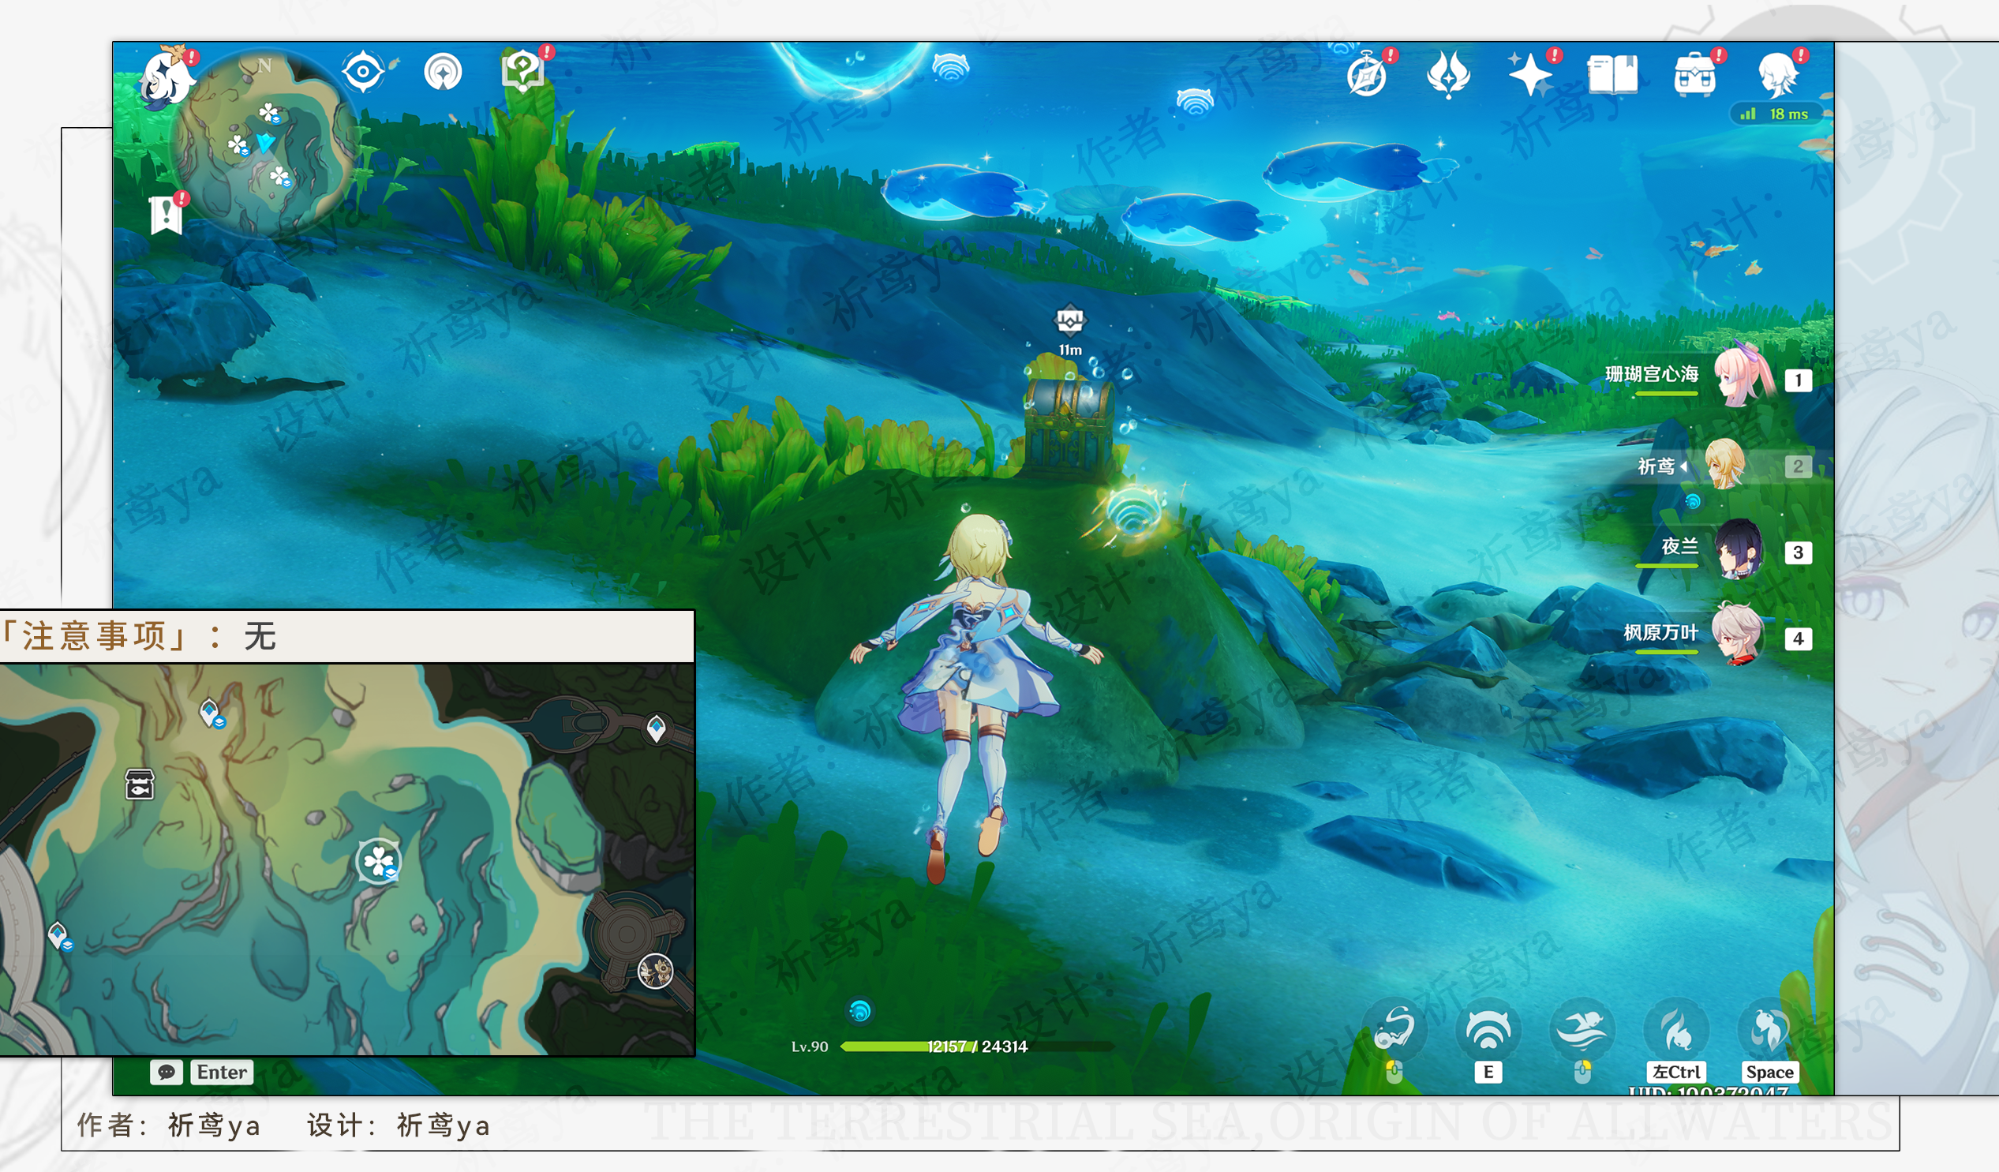Image resolution: width=1999 pixels, height=1172 pixels.
Task: Use the Space ascend skill icon
Action: pos(1770,1030)
